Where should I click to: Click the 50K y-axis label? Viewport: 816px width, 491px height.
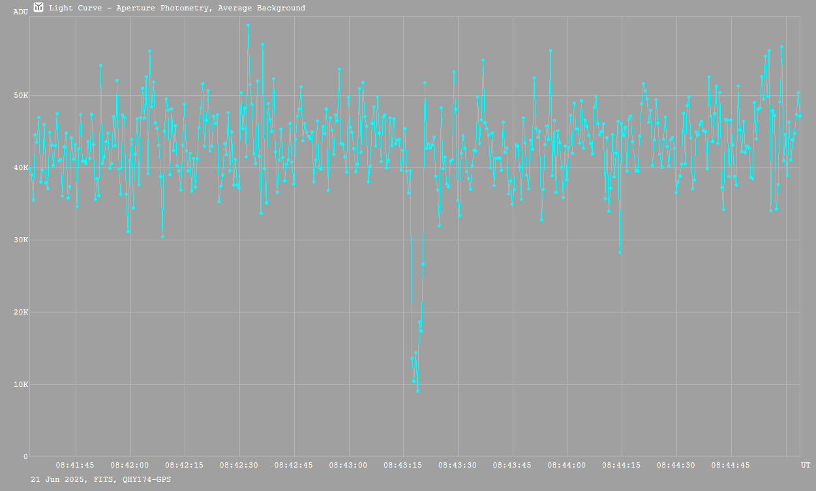(22, 96)
